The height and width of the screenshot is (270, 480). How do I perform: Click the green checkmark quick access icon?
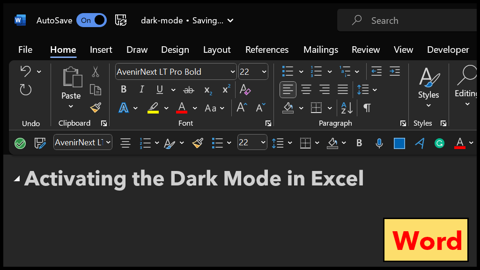(x=20, y=143)
